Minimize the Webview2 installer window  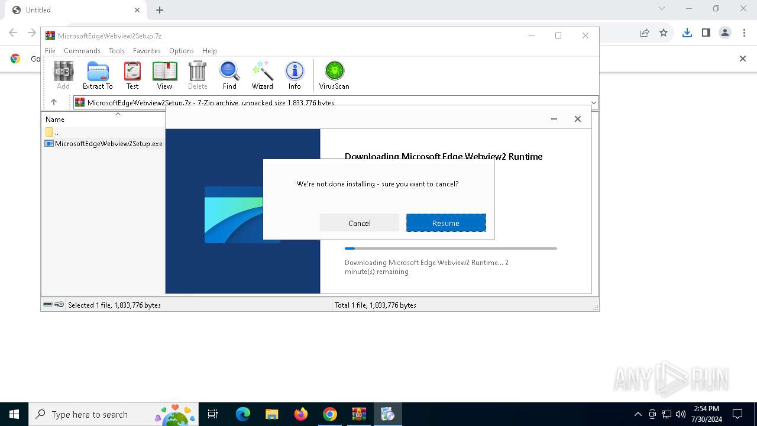[554, 119]
